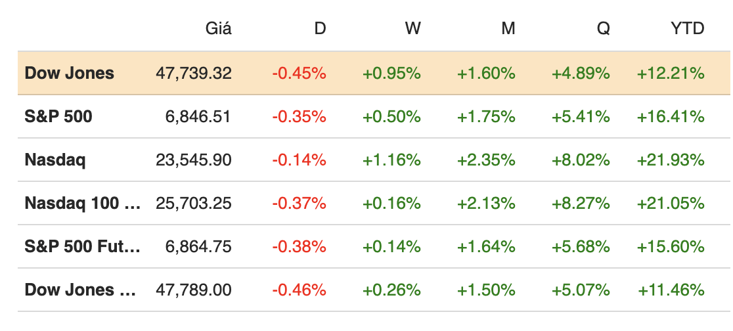Screen dimensions: 733x331
Task: Sort by the D daily column header
Action: [320, 28]
